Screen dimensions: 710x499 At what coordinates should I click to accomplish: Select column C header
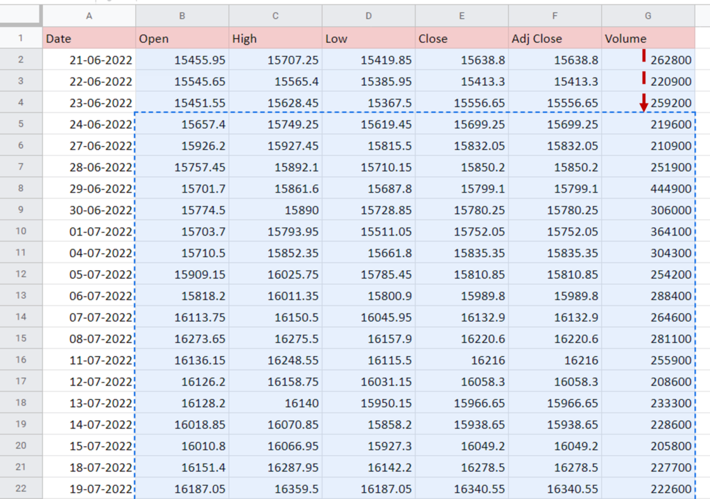coord(275,16)
